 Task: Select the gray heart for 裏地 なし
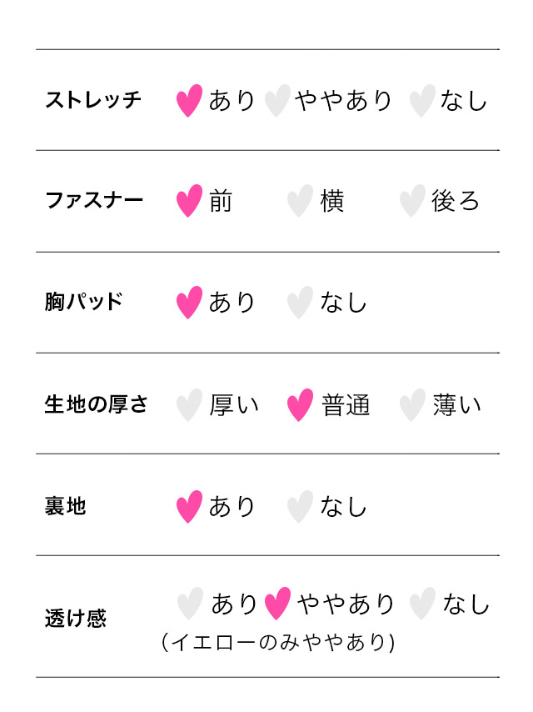(x=300, y=507)
